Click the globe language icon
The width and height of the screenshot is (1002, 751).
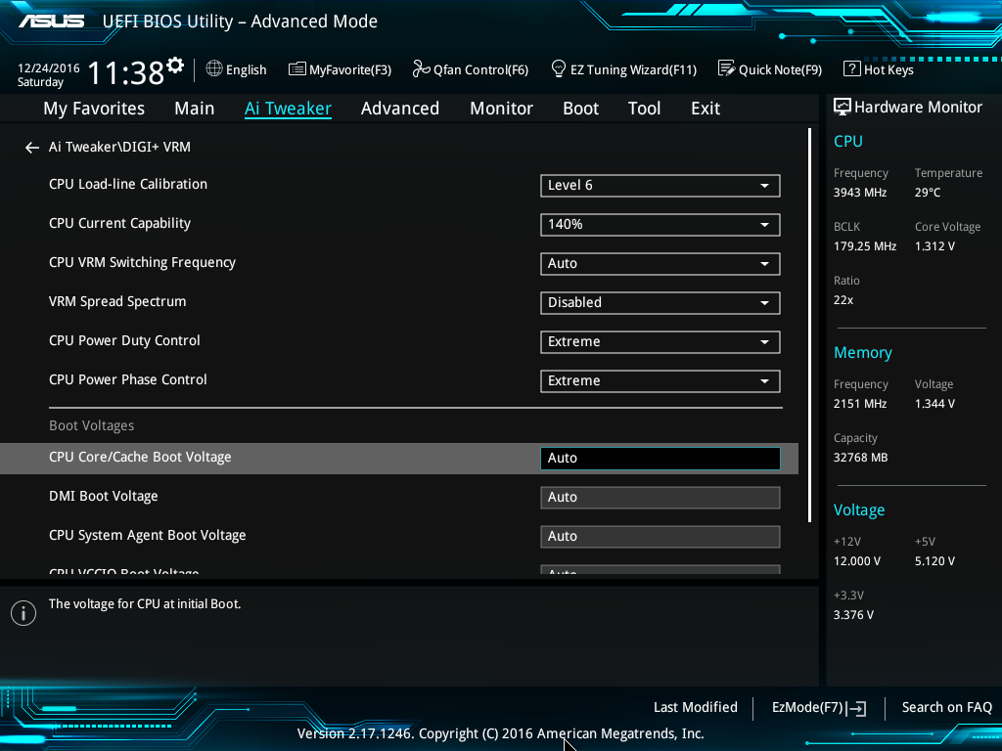pyautogui.click(x=214, y=68)
